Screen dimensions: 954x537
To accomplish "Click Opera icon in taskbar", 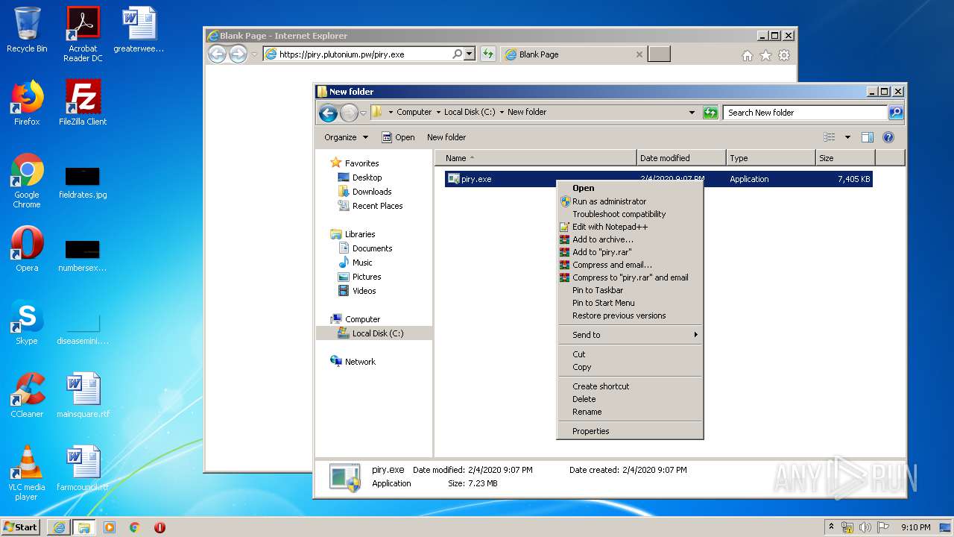I will pyautogui.click(x=159, y=527).
